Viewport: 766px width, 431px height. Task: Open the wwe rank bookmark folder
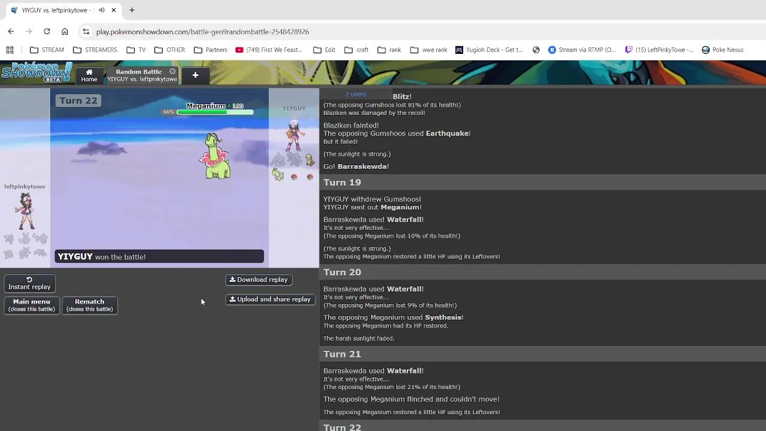[428, 50]
